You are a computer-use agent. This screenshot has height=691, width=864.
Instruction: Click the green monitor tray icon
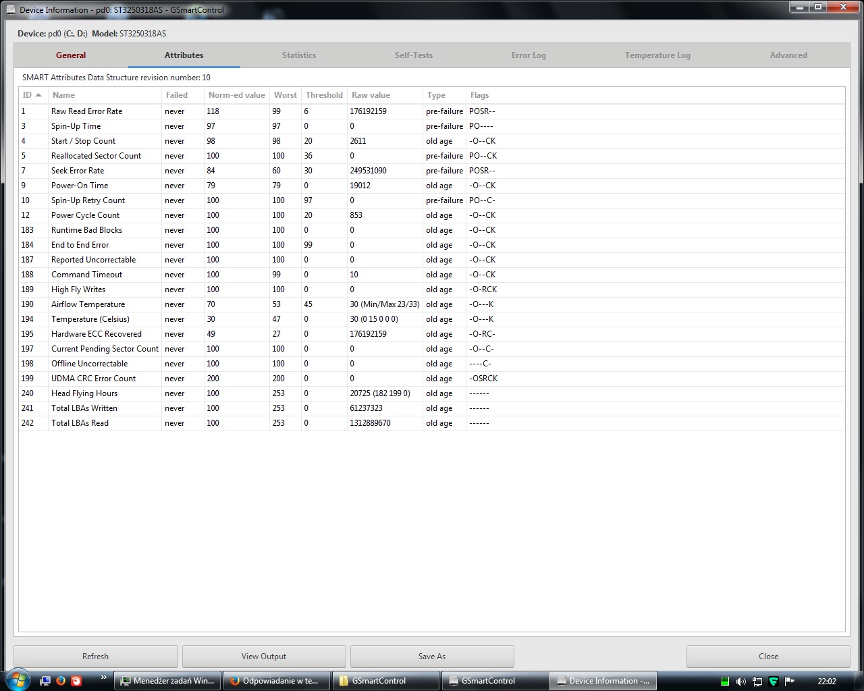(x=725, y=681)
